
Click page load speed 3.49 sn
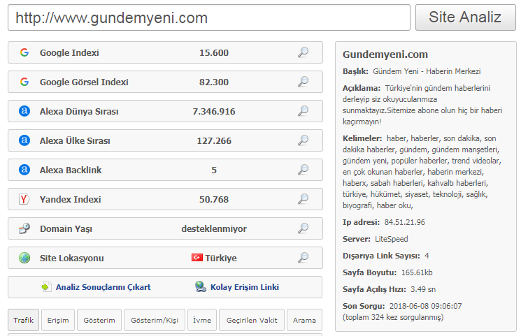click(423, 289)
